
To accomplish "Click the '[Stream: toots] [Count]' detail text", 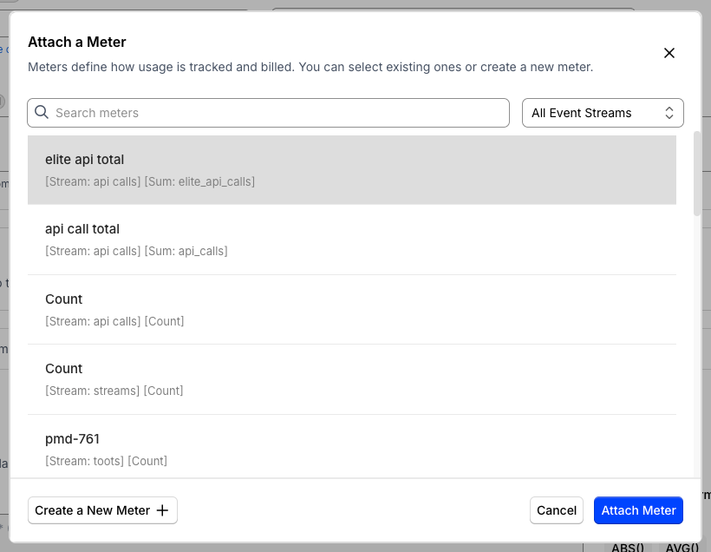I will pyautogui.click(x=106, y=461).
